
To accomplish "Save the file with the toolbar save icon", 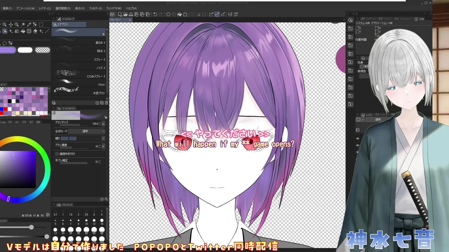I will (131, 14).
